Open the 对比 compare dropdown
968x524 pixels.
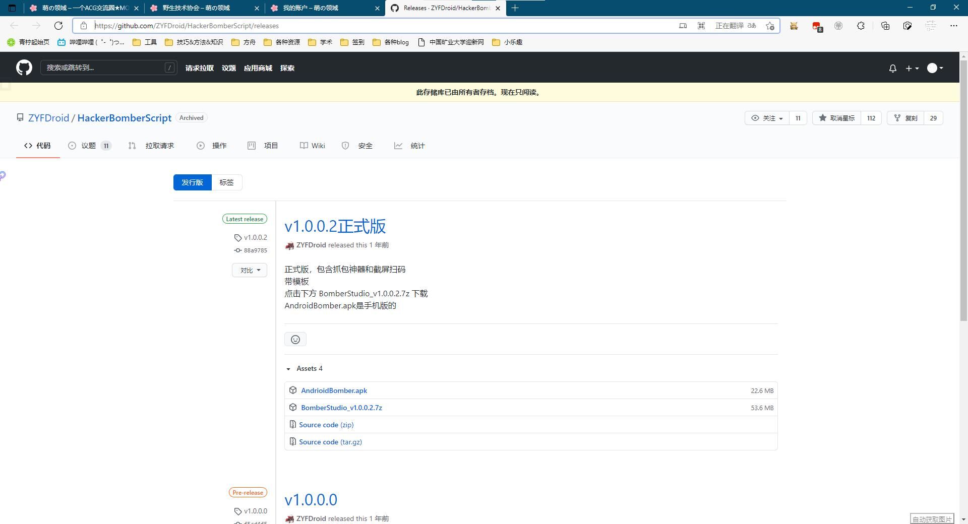[x=249, y=270]
